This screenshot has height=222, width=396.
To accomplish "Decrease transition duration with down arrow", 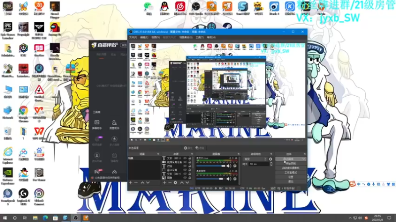I will pos(271,165).
